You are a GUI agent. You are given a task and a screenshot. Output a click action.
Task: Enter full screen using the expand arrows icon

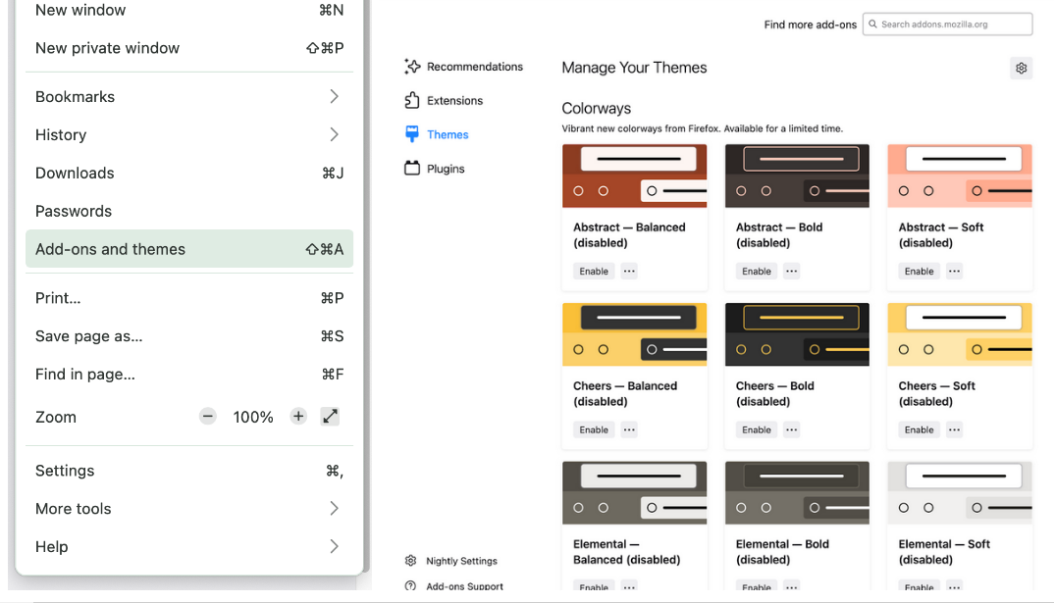point(330,417)
